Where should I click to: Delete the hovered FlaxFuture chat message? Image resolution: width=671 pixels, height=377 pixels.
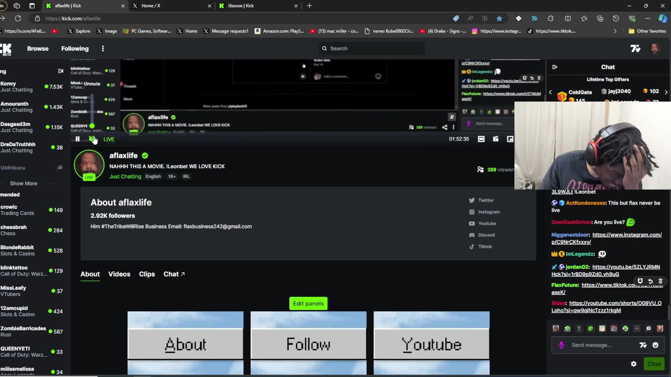tap(660, 281)
